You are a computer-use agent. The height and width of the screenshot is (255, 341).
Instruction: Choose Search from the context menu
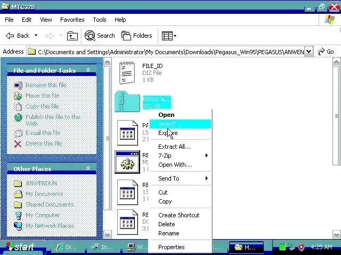[x=180, y=124]
